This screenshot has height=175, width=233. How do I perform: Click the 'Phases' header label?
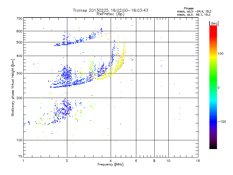[188, 8]
